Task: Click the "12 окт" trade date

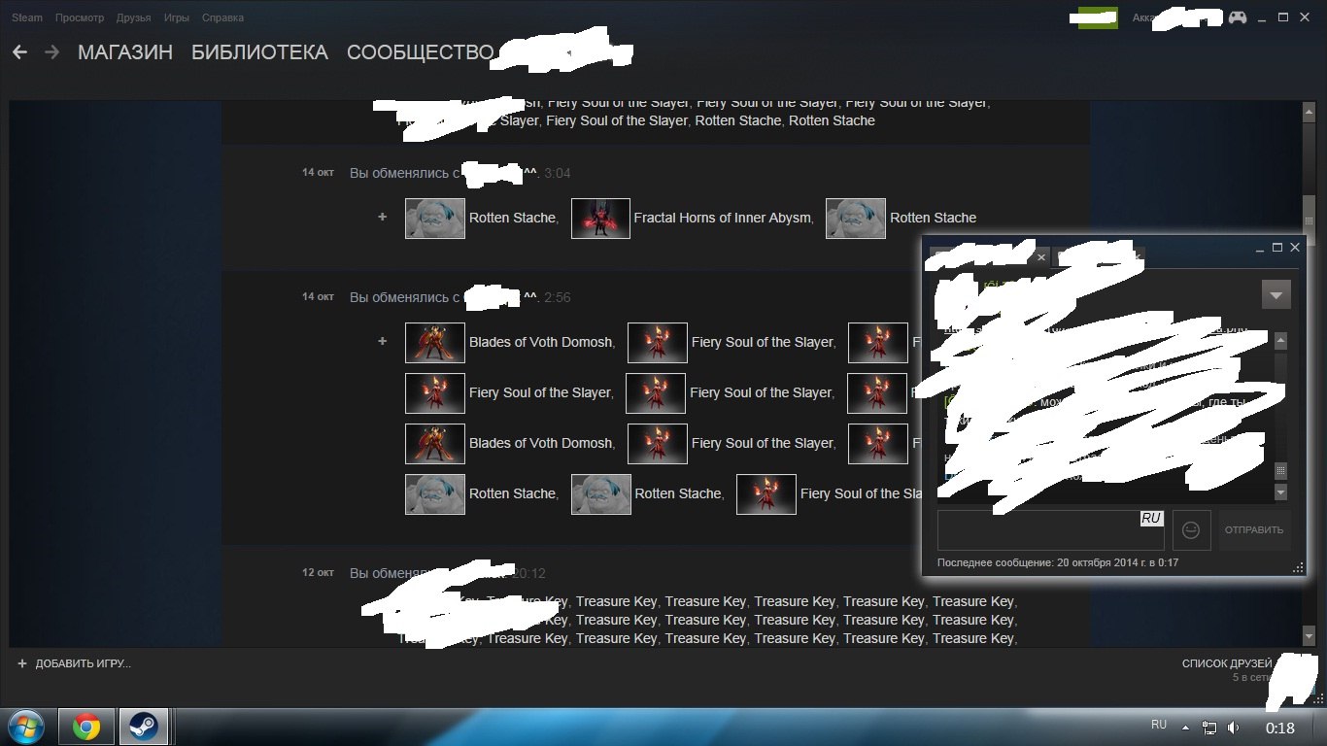Action: (x=318, y=572)
